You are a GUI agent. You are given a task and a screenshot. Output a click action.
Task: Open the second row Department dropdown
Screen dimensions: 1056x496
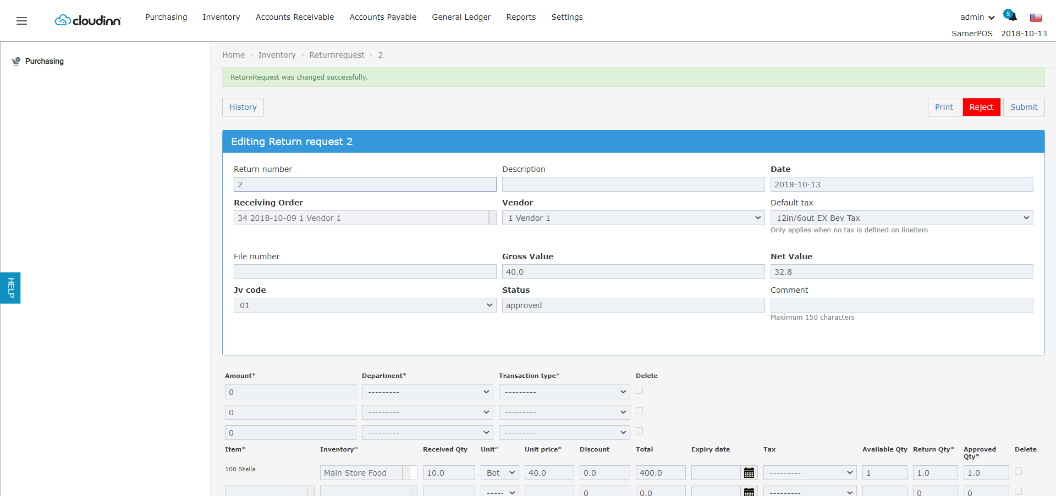click(427, 413)
